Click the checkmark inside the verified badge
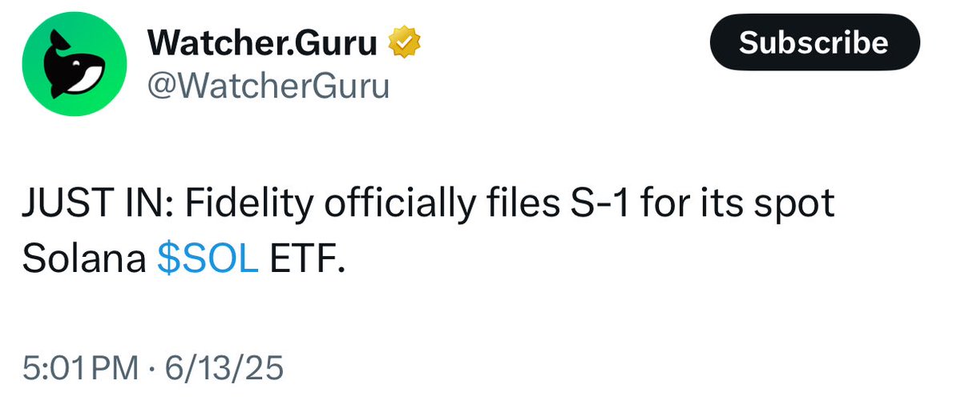This screenshot has height=404, width=961. [405, 43]
